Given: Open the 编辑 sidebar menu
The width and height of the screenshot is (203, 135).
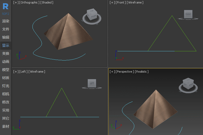Looking at the screenshot, I should click(x=6, y=37).
